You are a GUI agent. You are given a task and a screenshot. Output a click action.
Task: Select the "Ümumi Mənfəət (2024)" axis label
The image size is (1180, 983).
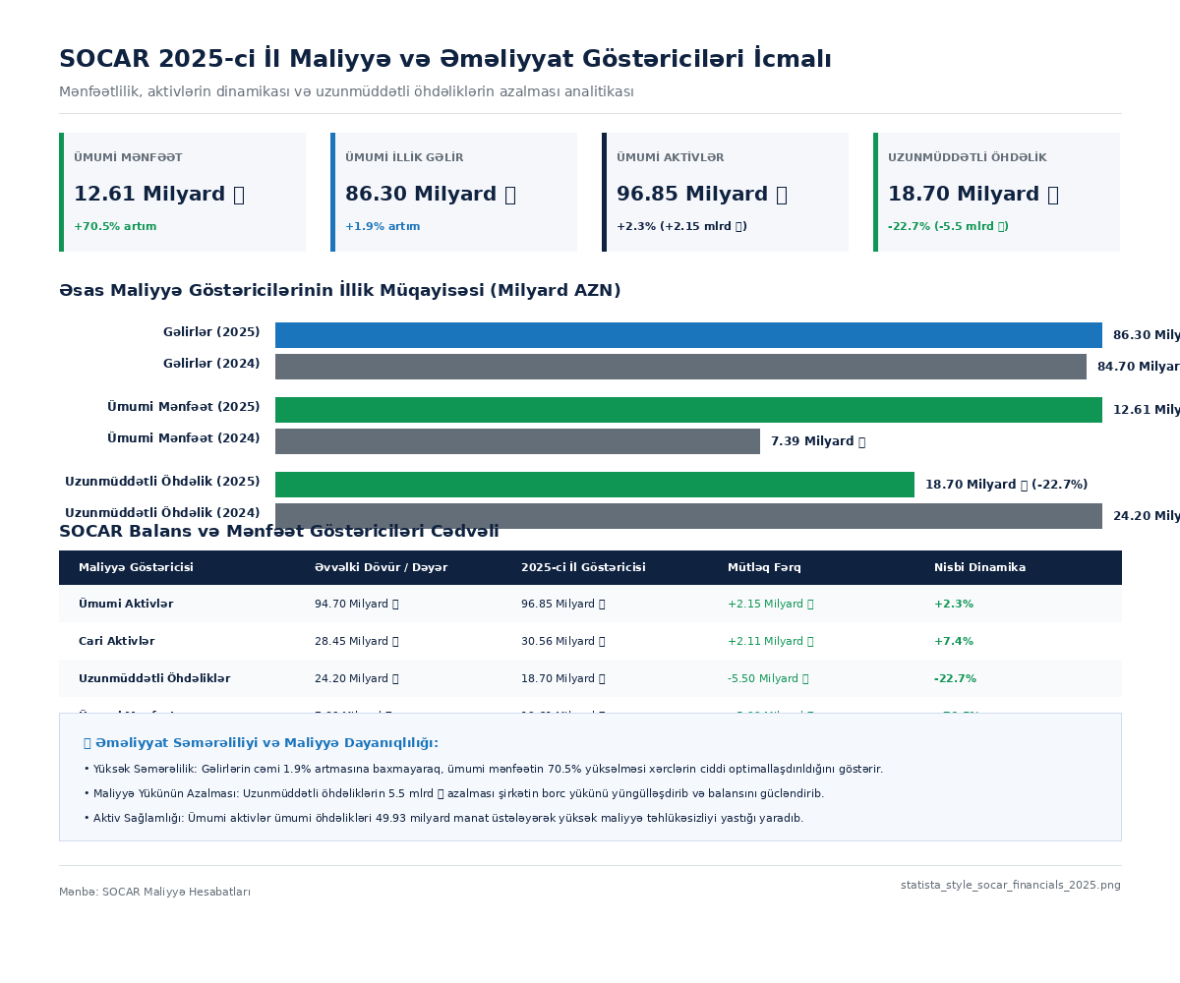[x=184, y=439]
